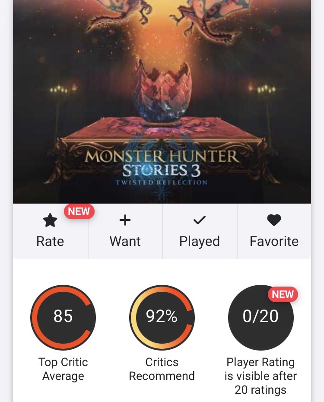Click the checkmark icon above Played
The image size is (324, 402).
(200, 220)
